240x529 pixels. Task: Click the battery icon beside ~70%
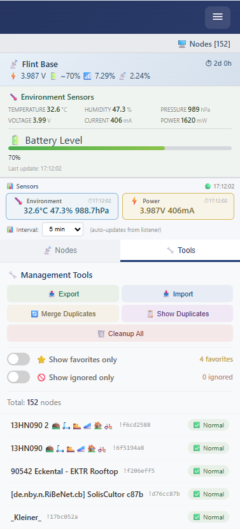pyautogui.click(x=53, y=76)
